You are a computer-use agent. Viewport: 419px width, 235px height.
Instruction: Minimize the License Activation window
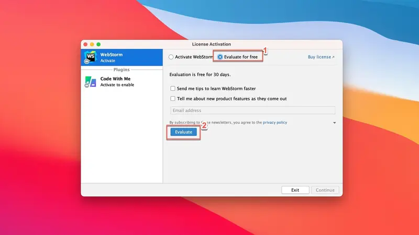pos(92,44)
